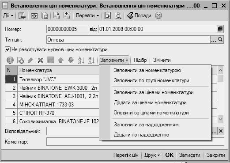Select row СТІНОЛ RF-370
Screen dimensions: 230x163
click(52, 113)
